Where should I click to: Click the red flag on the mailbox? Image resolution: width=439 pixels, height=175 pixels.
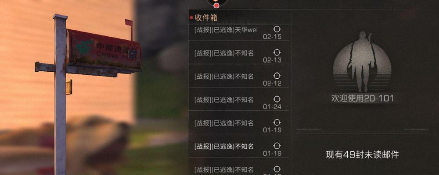point(129,23)
